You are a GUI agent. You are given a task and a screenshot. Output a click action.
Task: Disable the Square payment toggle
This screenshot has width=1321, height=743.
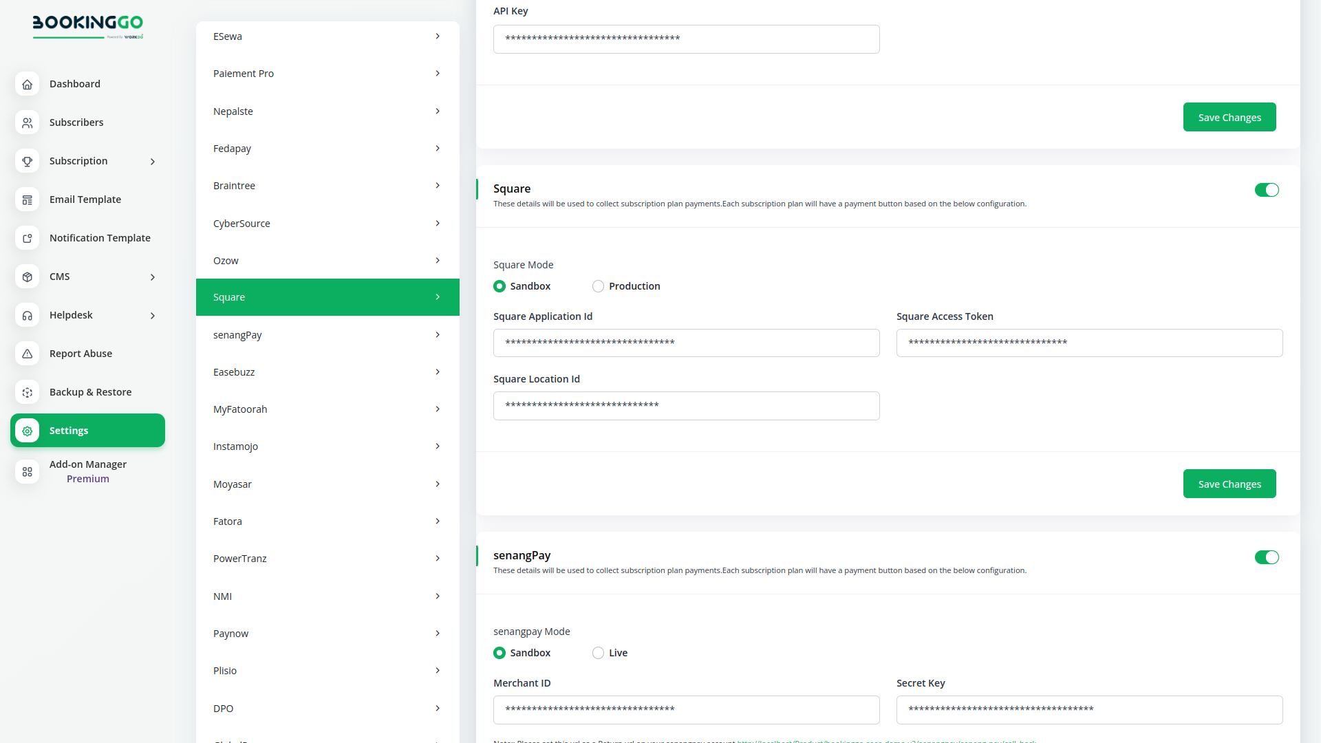1266,190
